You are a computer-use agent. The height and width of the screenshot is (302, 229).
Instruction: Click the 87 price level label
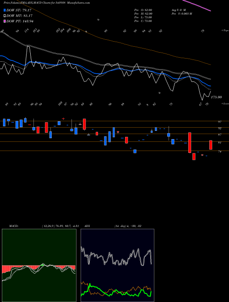(219, 135)
